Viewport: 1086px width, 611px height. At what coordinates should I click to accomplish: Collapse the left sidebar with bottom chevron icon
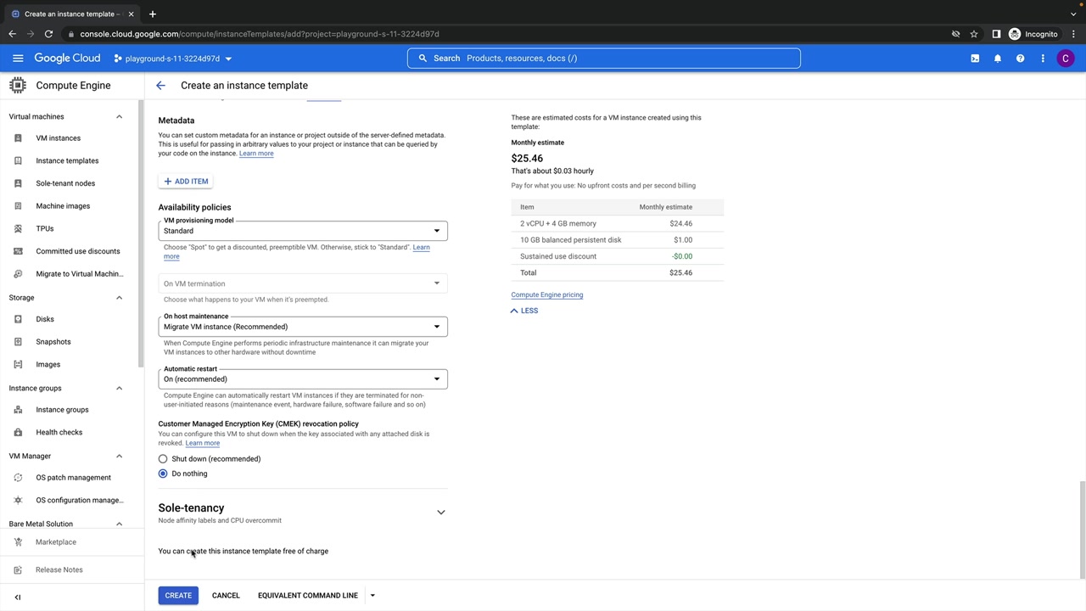click(18, 597)
